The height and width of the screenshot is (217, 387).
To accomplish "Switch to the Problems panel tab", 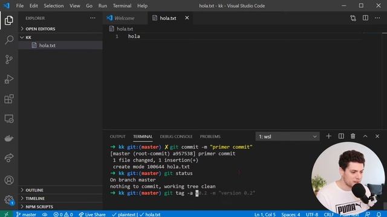I will pyautogui.click(x=210, y=137).
